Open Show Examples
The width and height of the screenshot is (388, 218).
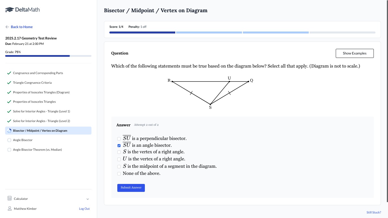[354, 53]
